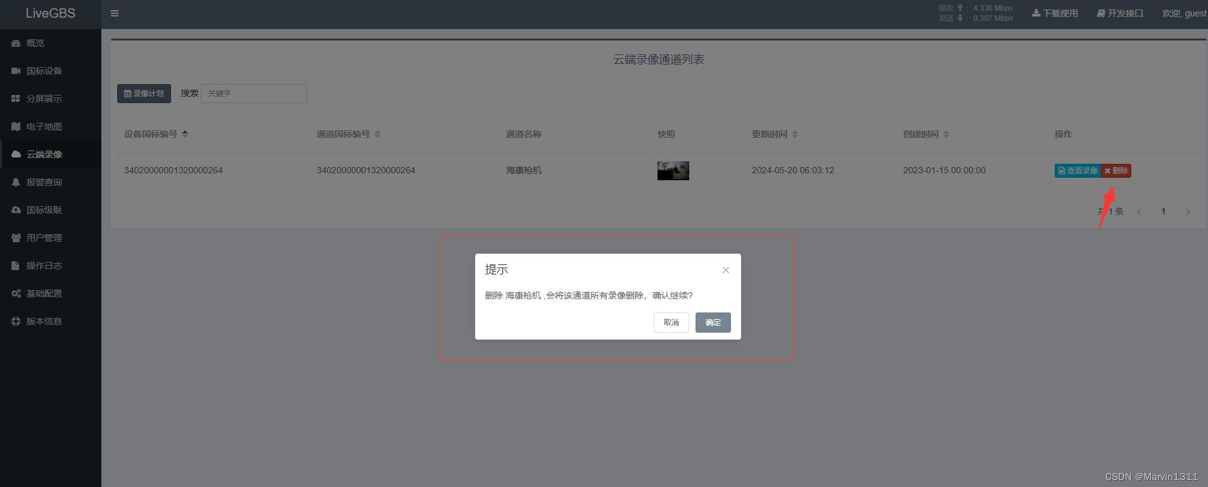Click the map icon beside 电子地图
The width and height of the screenshot is (1208, 487).
16,126
